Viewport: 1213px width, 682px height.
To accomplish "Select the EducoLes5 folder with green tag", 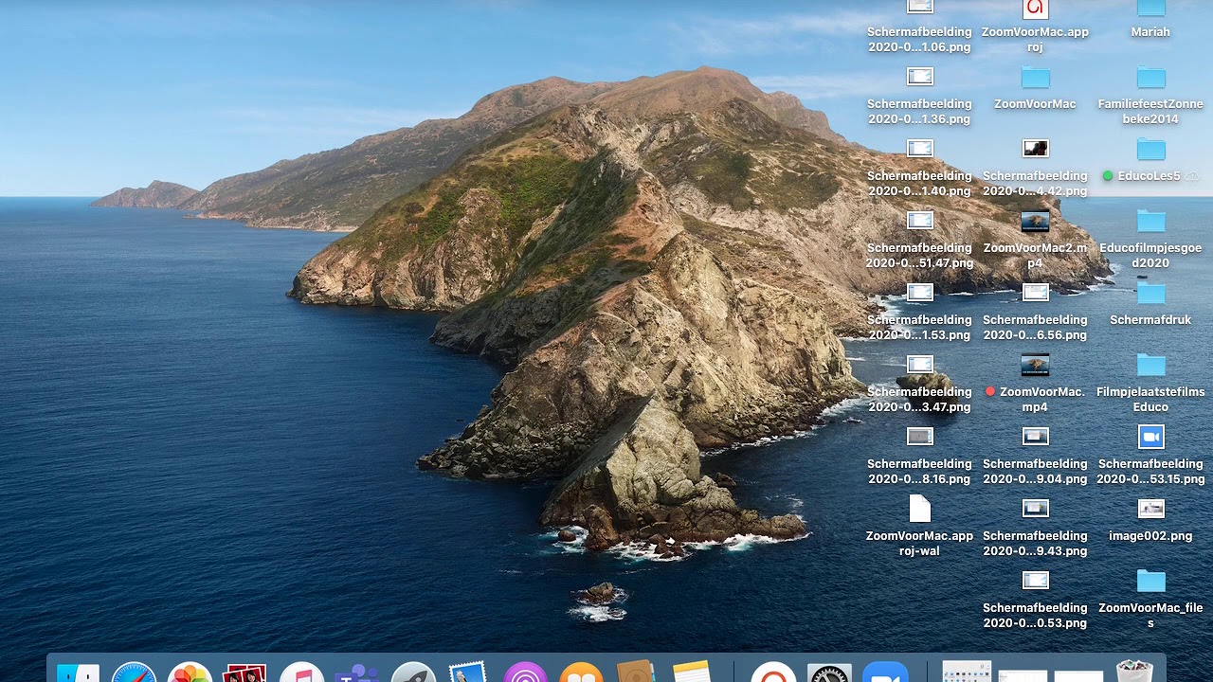I will 1150,161.
